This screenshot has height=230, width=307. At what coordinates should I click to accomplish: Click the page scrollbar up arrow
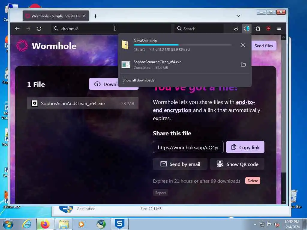[284, 37]
